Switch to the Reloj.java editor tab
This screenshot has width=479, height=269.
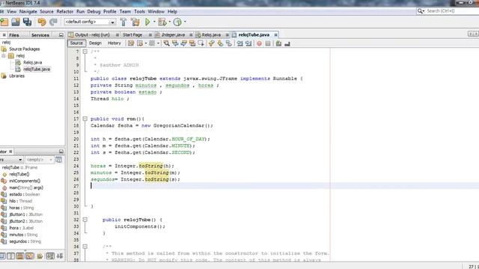(x=211, y=35)
